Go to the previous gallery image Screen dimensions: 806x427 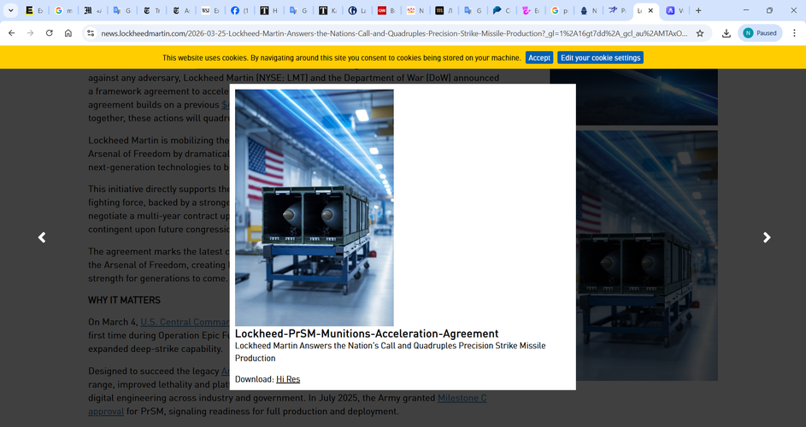tap(42, 237)
